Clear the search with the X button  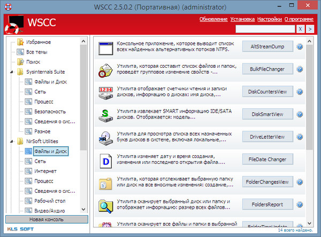click(x=301, y=28)
